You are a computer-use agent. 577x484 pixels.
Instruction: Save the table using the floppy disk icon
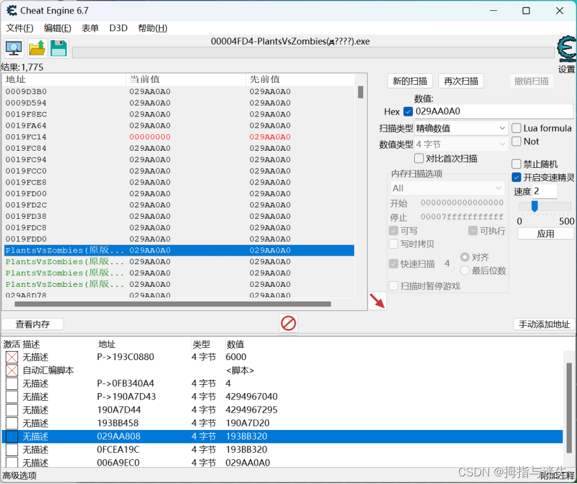[x=59, y=48]
